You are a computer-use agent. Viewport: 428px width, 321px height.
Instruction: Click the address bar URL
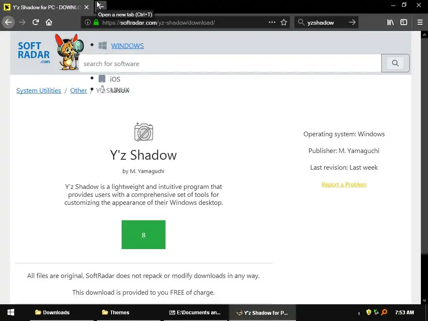[158, 23]
